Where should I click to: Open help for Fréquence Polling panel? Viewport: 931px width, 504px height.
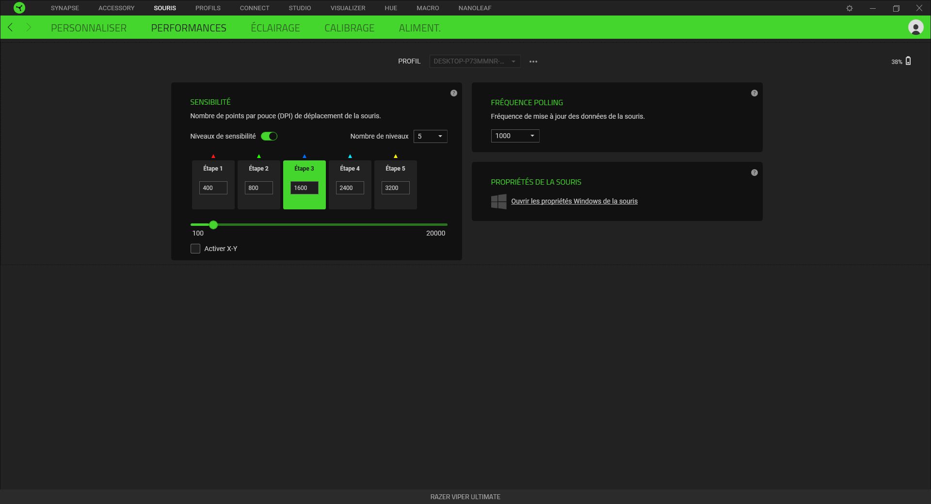[x=754, y=93]
